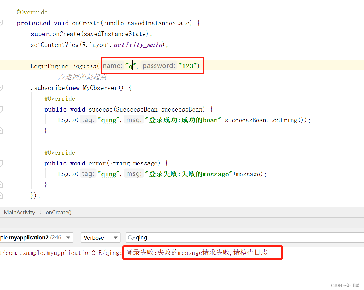Click inside the qing search field
This screenshot has width=364, height=290.
pyautogui.click(x=173, y=237)
